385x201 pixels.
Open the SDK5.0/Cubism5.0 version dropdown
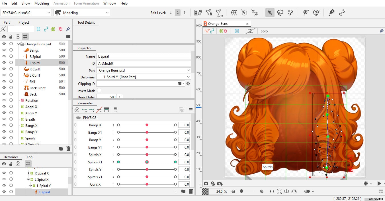pyautogui.click(x=49, y=13)
